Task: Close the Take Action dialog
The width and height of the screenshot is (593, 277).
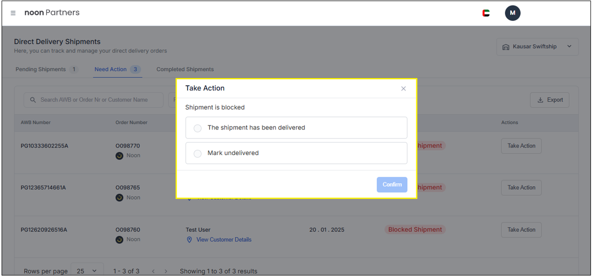Action: click(x=403, y=89)
